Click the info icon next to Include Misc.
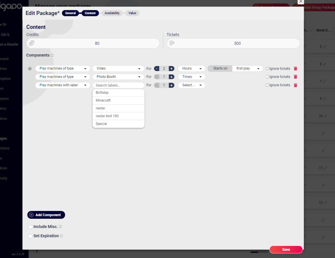Viewport: 335px width, 258px height. pyautogui.click(x=60, y=227)
